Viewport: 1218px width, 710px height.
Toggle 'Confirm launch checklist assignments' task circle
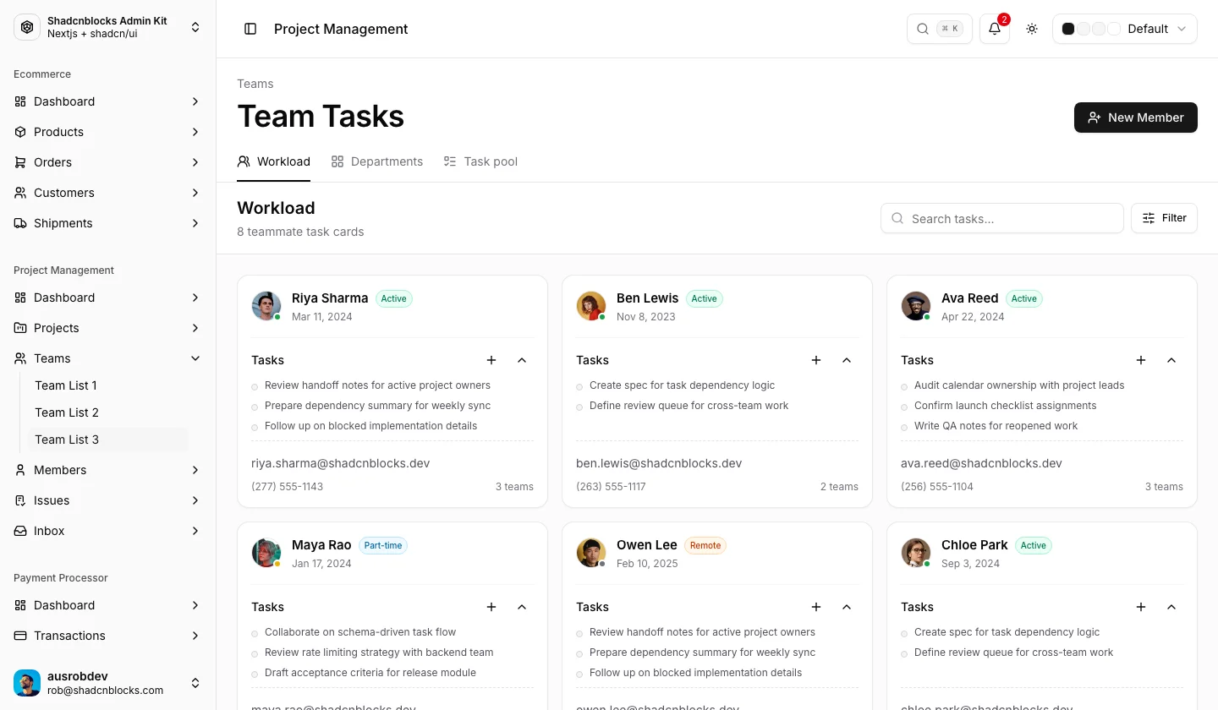[904, 407]
